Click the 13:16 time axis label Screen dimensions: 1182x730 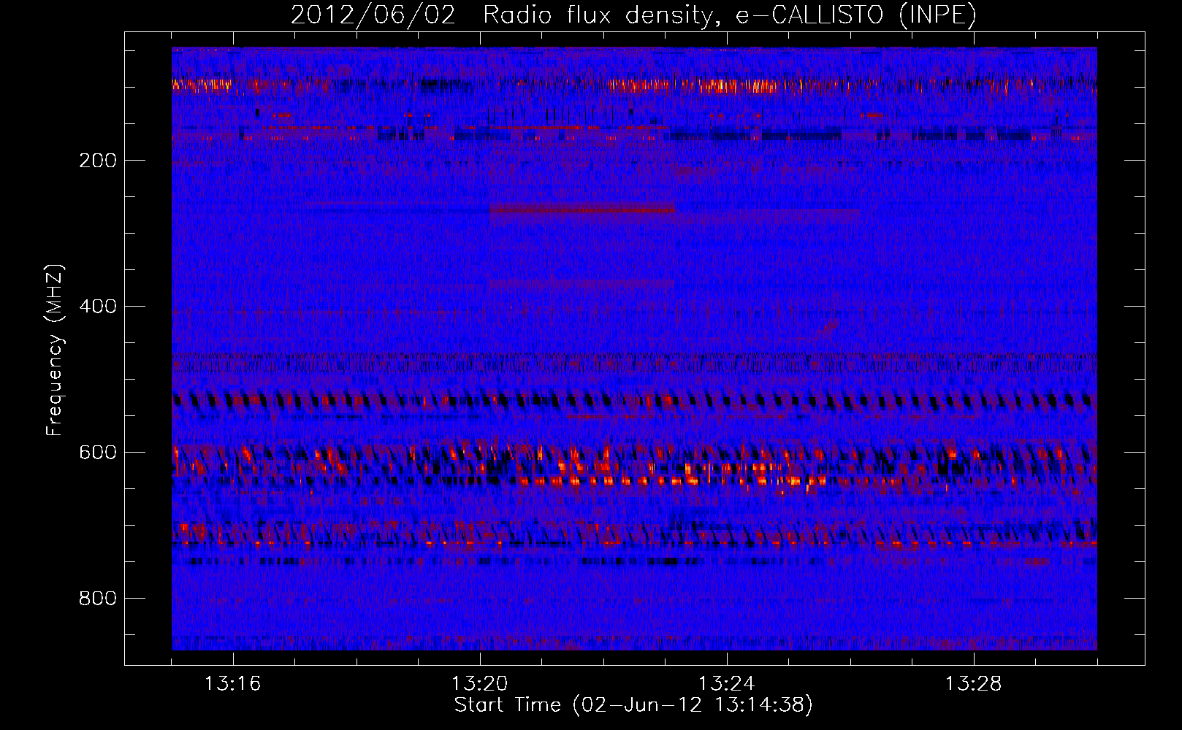(232, 684)
